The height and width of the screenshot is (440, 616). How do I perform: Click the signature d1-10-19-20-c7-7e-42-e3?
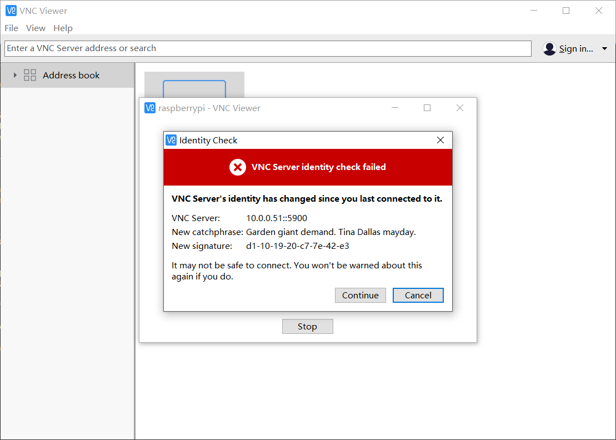[x=297, y=246]
